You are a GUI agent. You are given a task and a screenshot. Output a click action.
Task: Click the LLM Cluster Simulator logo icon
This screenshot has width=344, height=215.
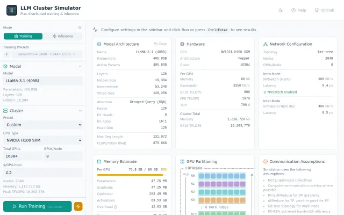(12, 10)
